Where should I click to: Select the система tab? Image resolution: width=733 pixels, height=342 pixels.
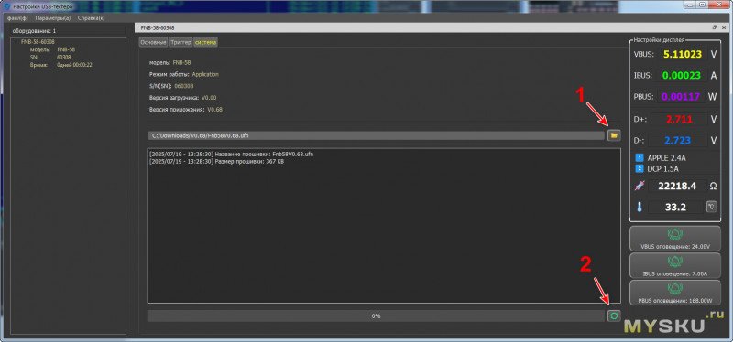point(205,42)
